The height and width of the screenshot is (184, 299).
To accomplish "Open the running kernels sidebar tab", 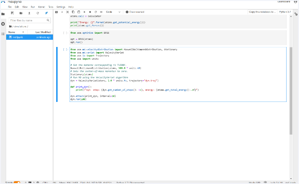I will tap(3, 24).
